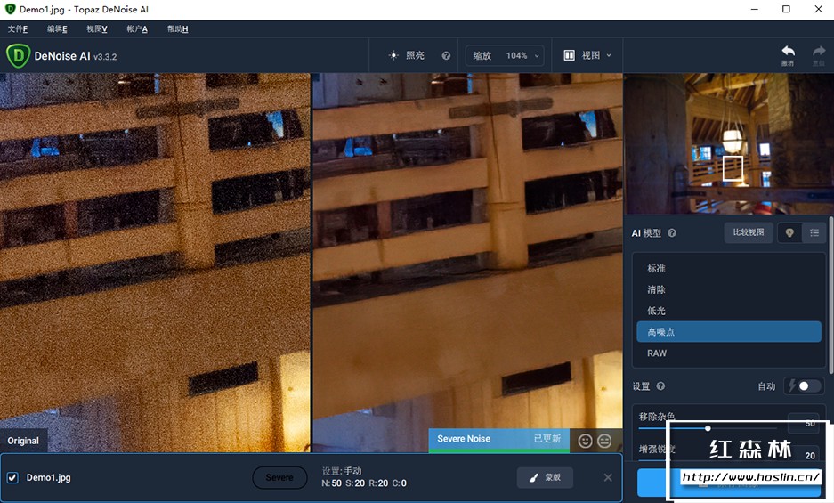Open help icon next to 设置
Viewport: 834px width, 503px height.
660,386
